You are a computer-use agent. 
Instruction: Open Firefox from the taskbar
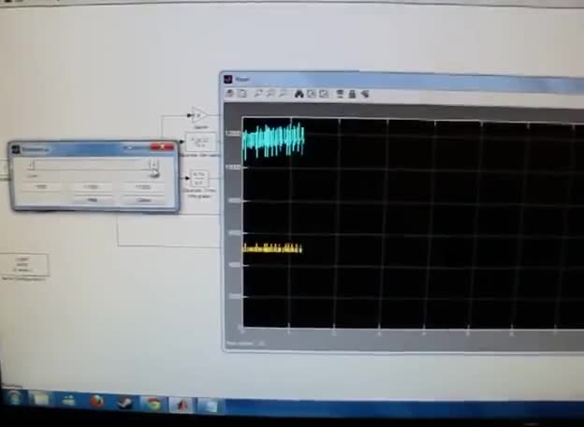[96, 402]
